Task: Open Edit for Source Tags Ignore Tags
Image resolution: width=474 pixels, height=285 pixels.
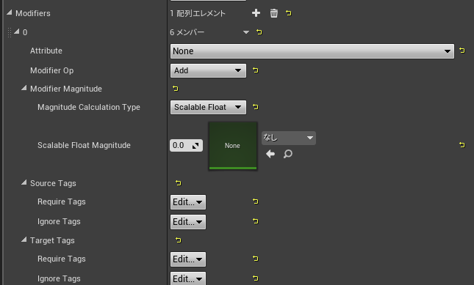Action: point(188,222)
